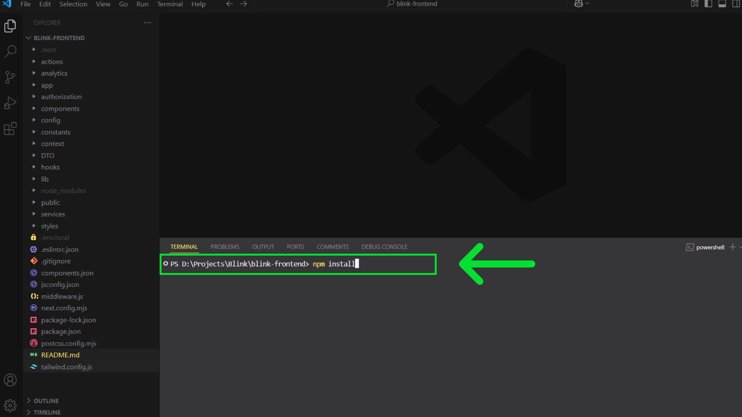Open the Manage settings gear
Screen dimensions: 742x417
[x=10, y=405]
